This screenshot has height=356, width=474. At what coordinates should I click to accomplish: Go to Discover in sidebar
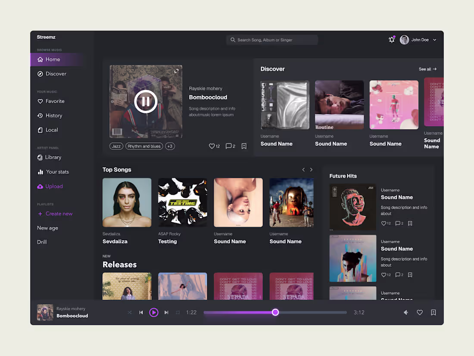(x=52, y=74)
